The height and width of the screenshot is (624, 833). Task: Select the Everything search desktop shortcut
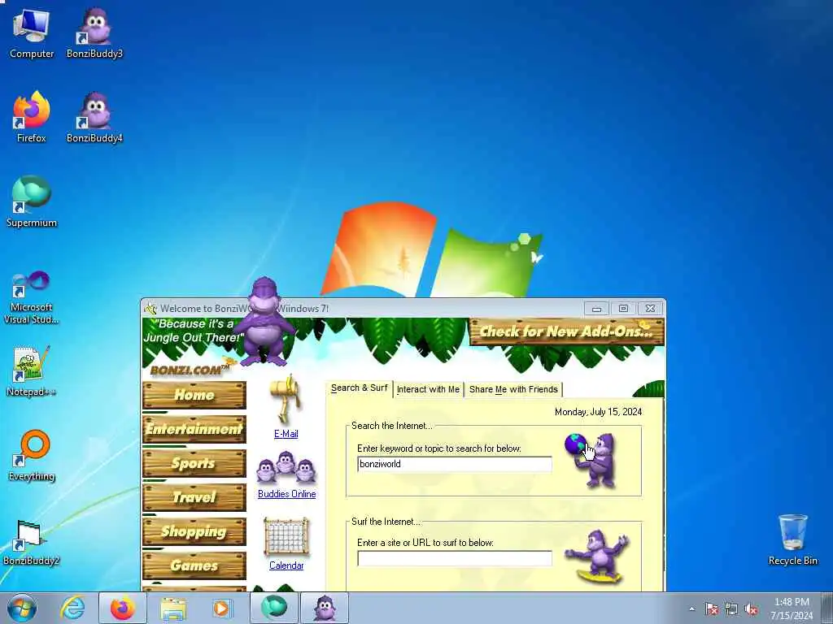click(32, 456)
